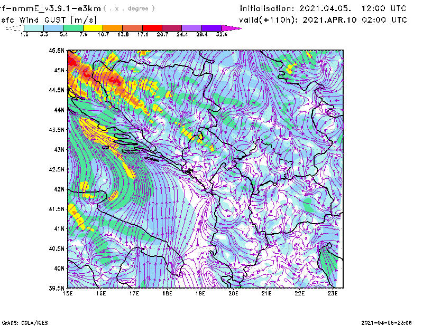Image resolution: width=423 pixels, height=326 pixels.
Task: Click the 44N latitude label
Action: tap(59, 110)
